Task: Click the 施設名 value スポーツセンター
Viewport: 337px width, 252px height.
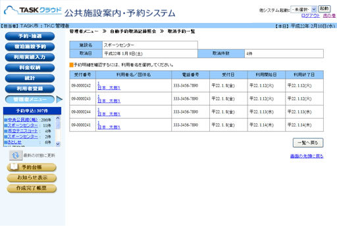Action: (119, 45)
